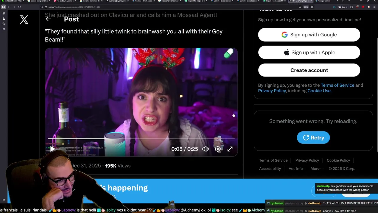The height and width of the screenshot is (213, 378).
Task: Open the browser downloads icon
Action: 334,7
